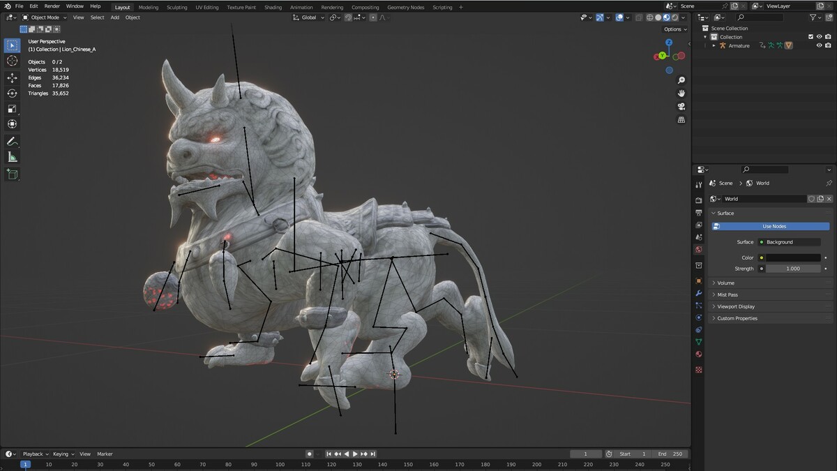Click the viewport zoom magnifier icon
This screenshot has height=471, width=837.
point(681,80)
